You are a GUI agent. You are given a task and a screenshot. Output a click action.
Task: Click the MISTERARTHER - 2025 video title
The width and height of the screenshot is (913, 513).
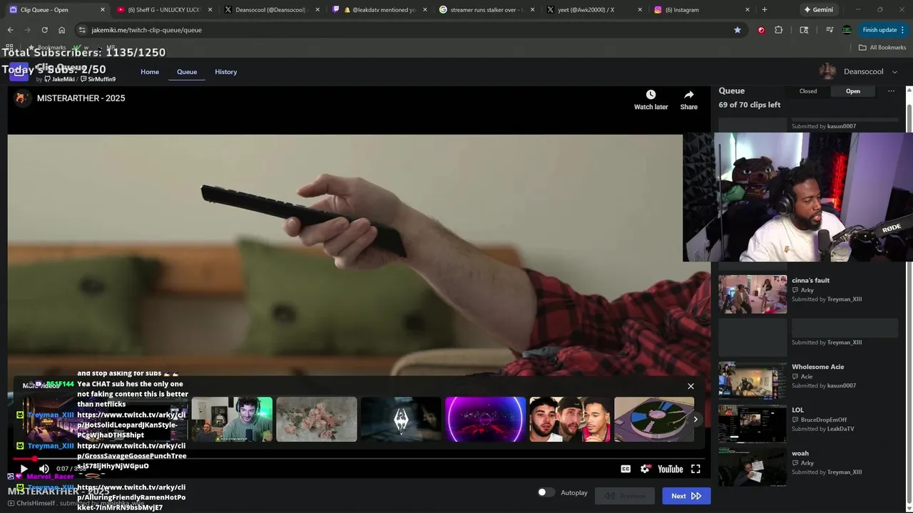click(x=81, y=98)
